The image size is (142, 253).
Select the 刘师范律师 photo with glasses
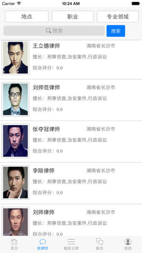15,99
